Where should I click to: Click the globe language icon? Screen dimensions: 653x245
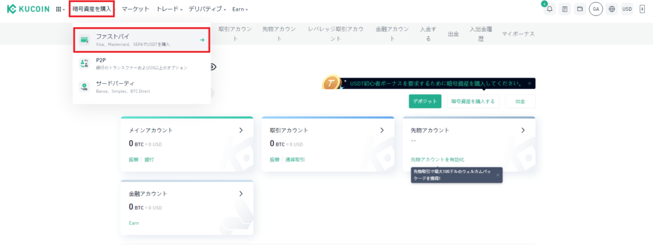point(612,9)
